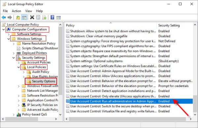The image size is (198, 128).
Task: Open the Help menu
Action: pos(39,11)
